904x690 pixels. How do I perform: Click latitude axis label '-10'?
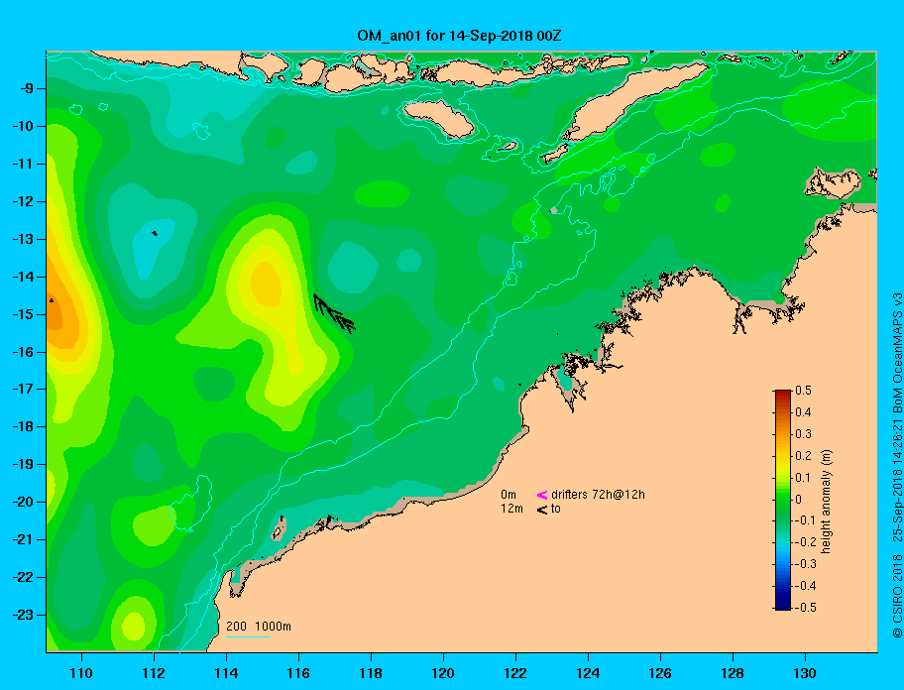click(x=23, y=126)
